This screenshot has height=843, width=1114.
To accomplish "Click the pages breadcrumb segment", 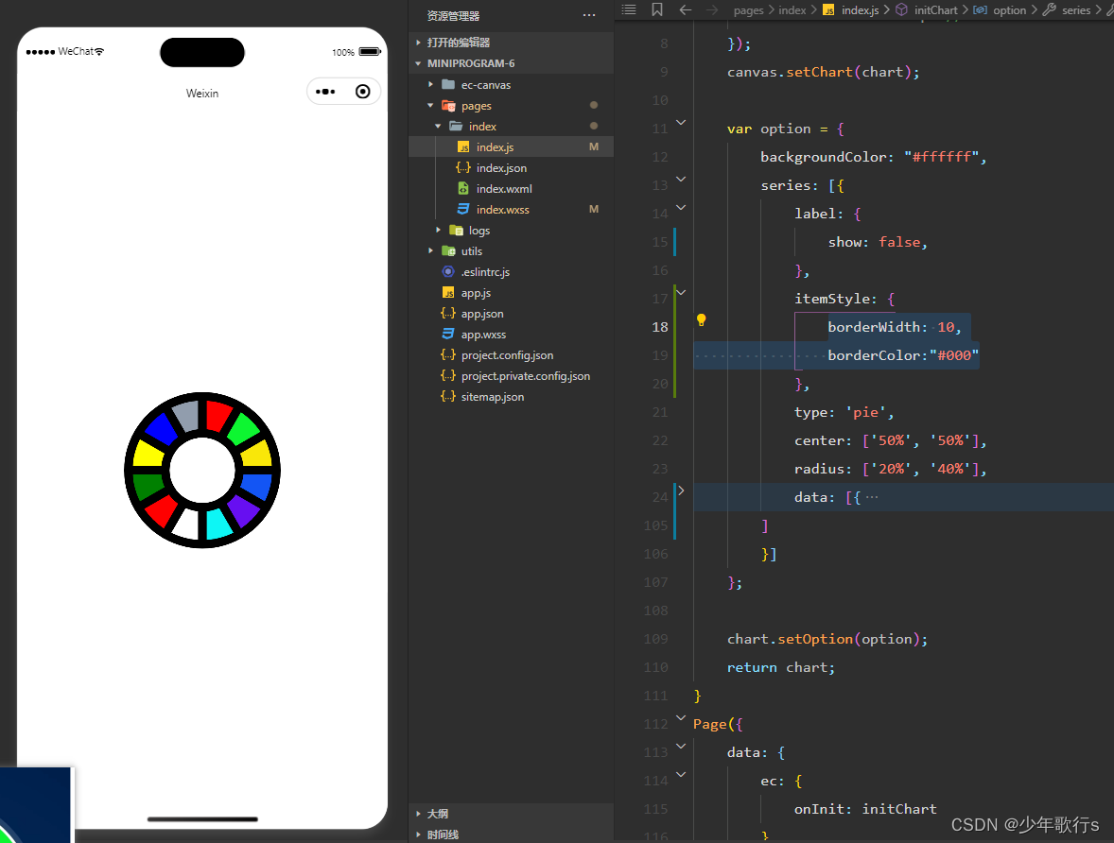I will pyautogui.click(x=748, y=10).
